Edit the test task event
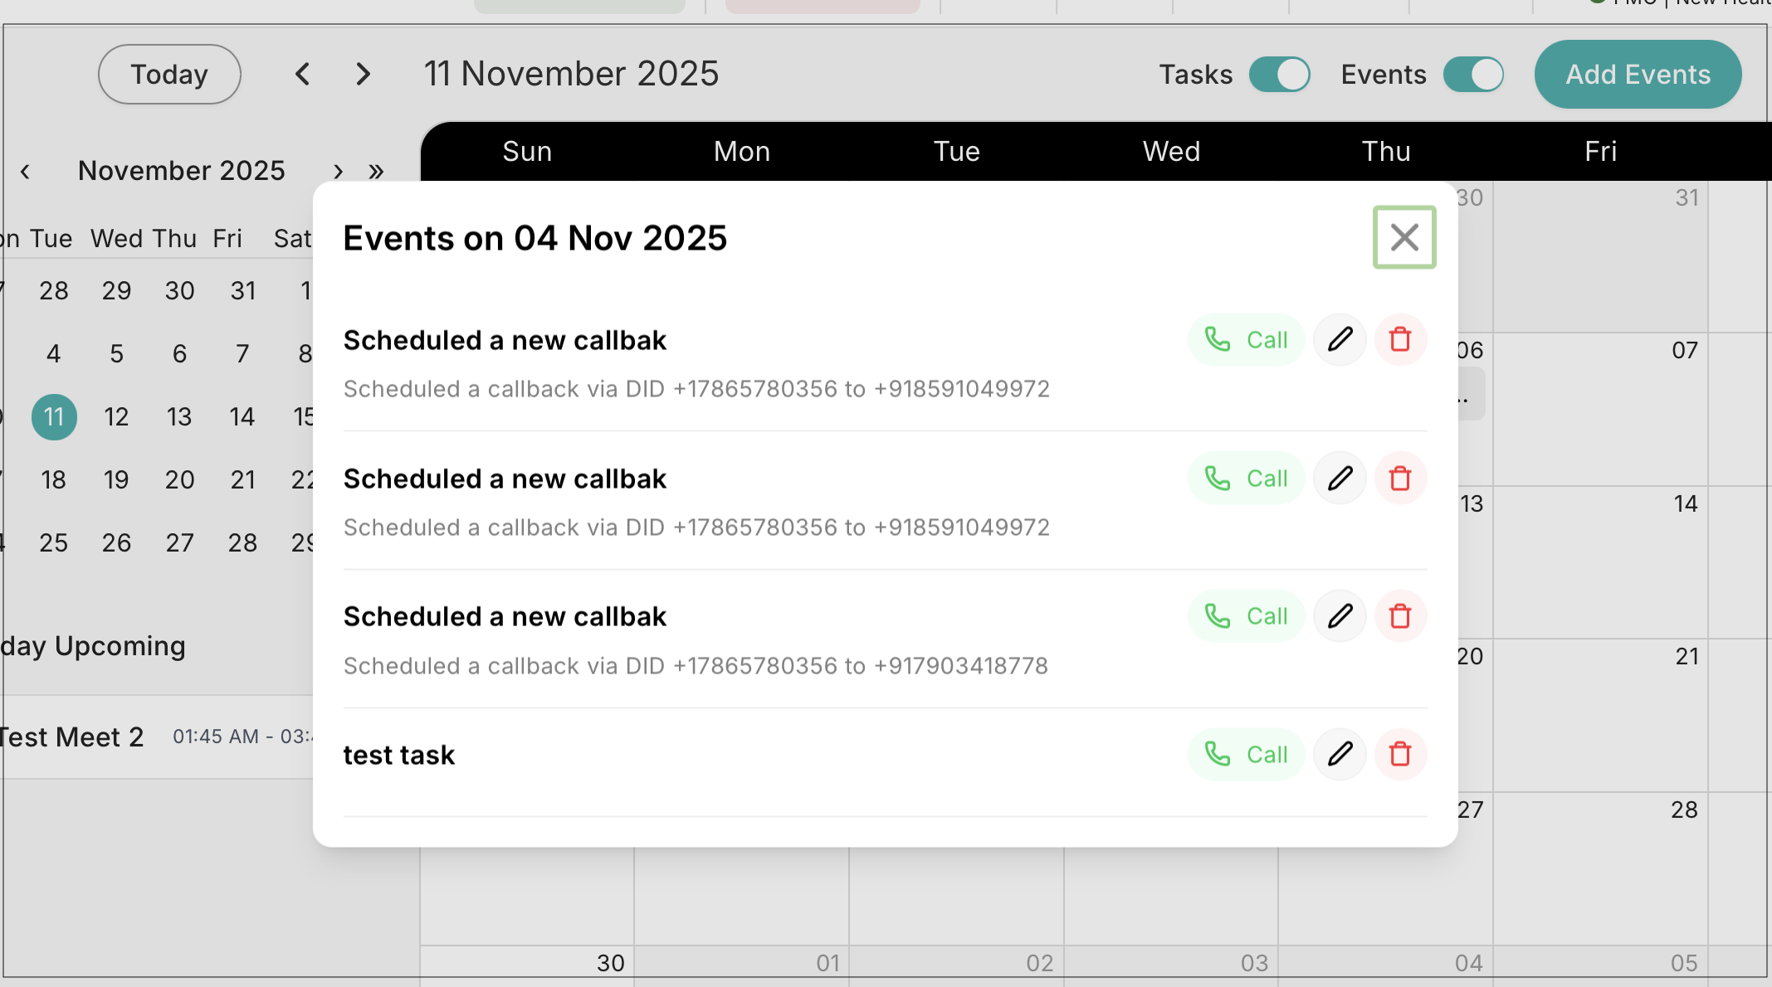The height and width of the screenshot is (987, 1772). 1340,755
